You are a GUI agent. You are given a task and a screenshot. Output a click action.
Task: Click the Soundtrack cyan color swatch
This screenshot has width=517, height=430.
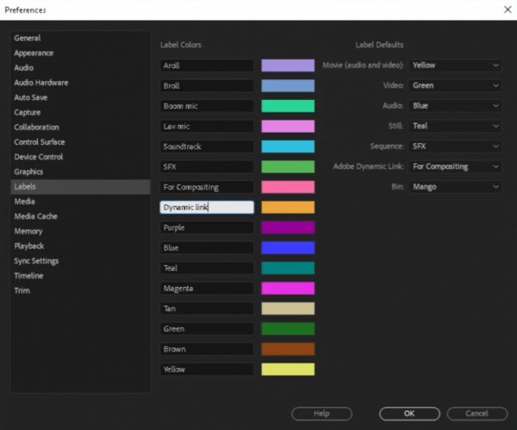[x=288, y=146]
